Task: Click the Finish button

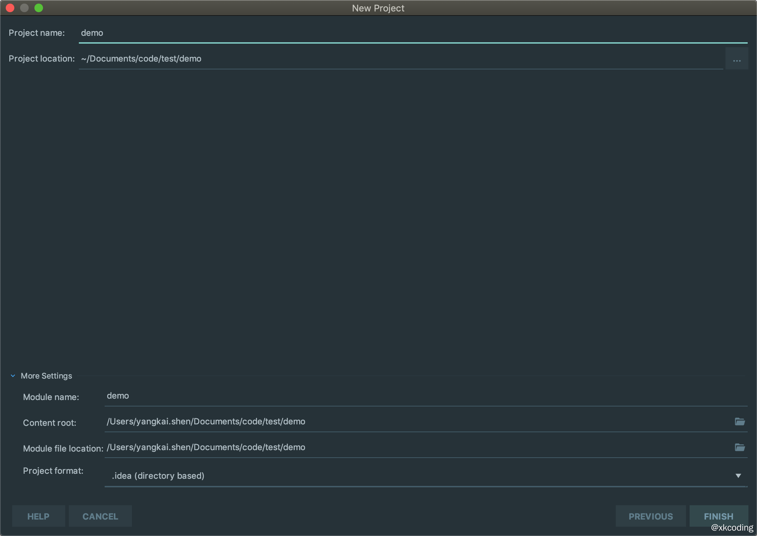Action: (x=718, y=516)
